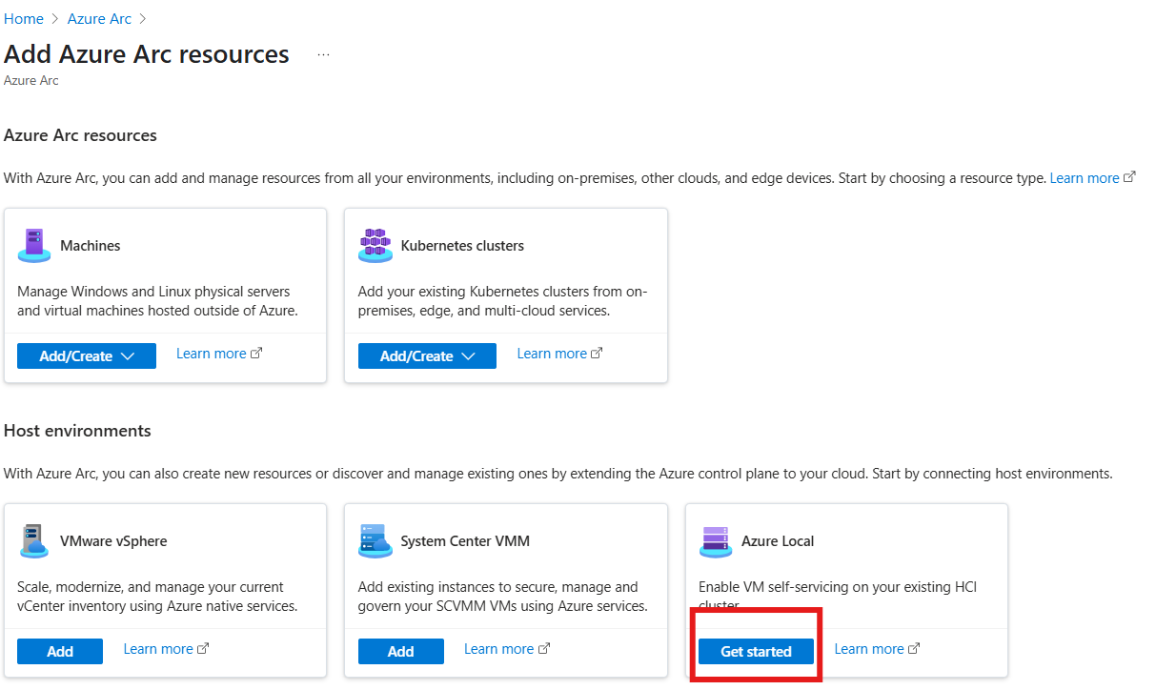Click the System Center VMM card title

point(465,541)
